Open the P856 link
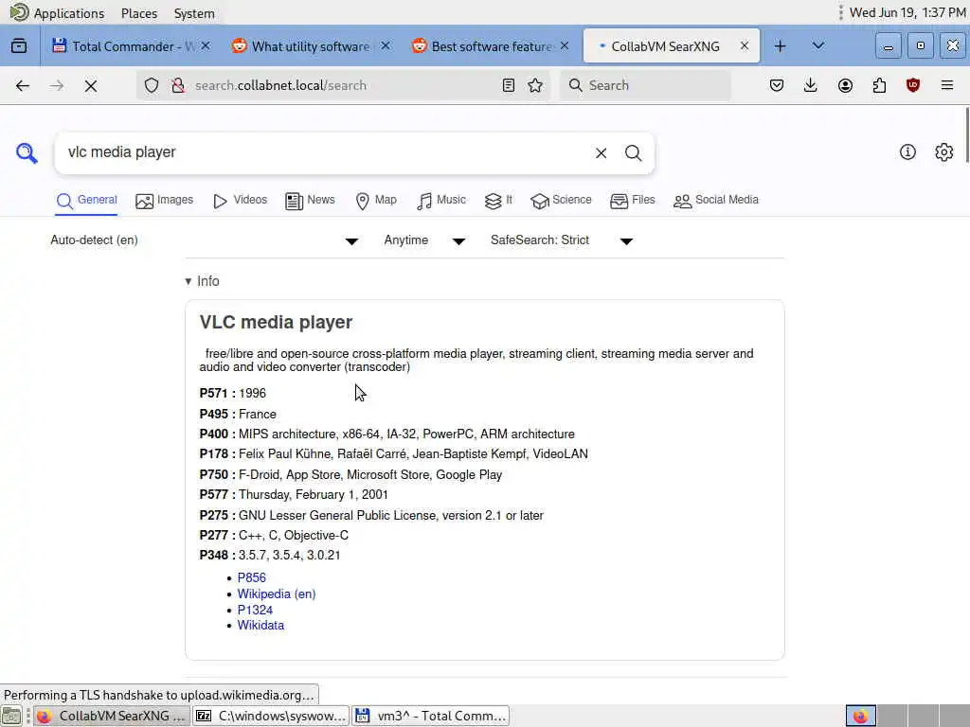Image resolution: width=970 pixels, height=727 pixels. point(252,577)
